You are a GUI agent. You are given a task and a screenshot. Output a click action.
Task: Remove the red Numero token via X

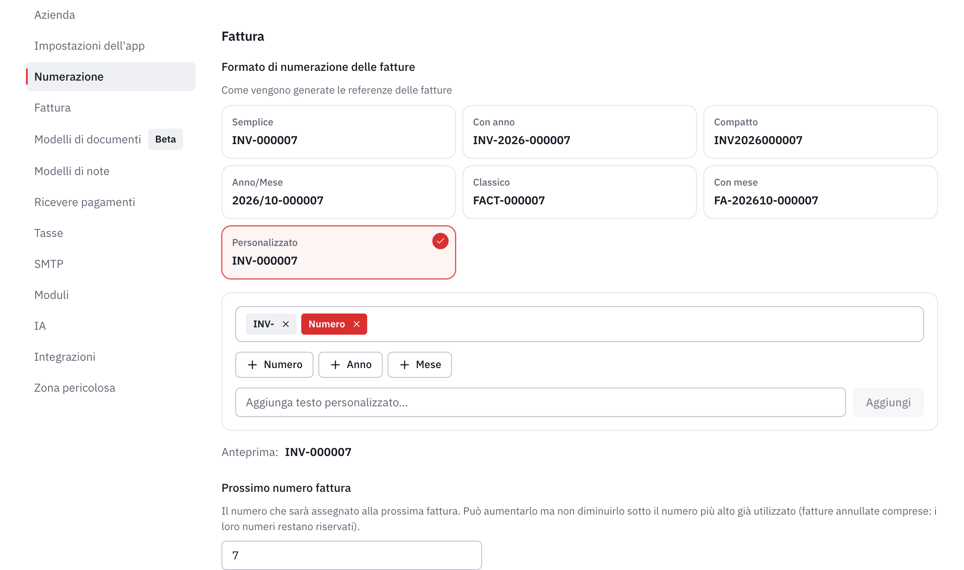coord(357,324)
